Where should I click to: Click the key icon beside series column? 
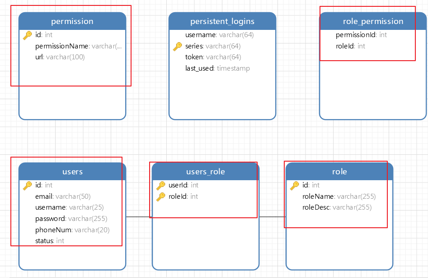[178, 47]
